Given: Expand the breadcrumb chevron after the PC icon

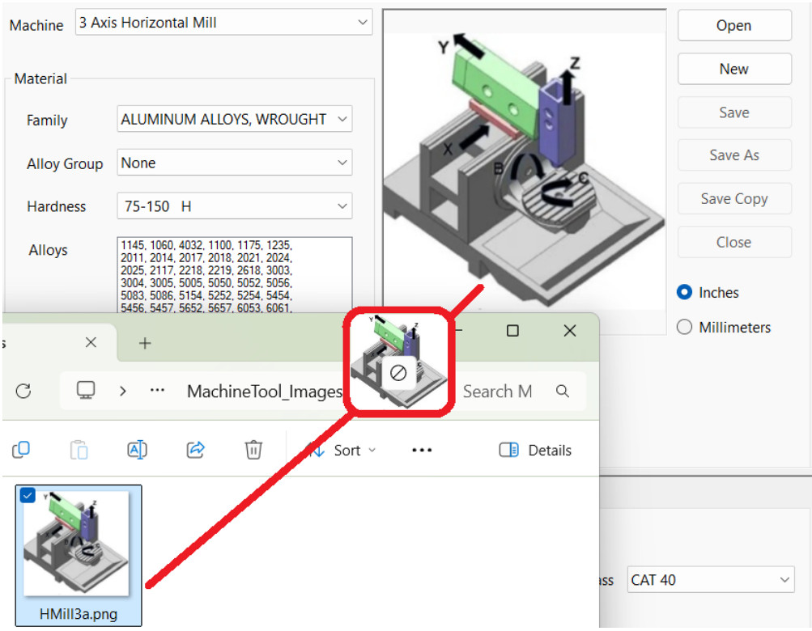Looking at the screenshot, I should 123,392.
